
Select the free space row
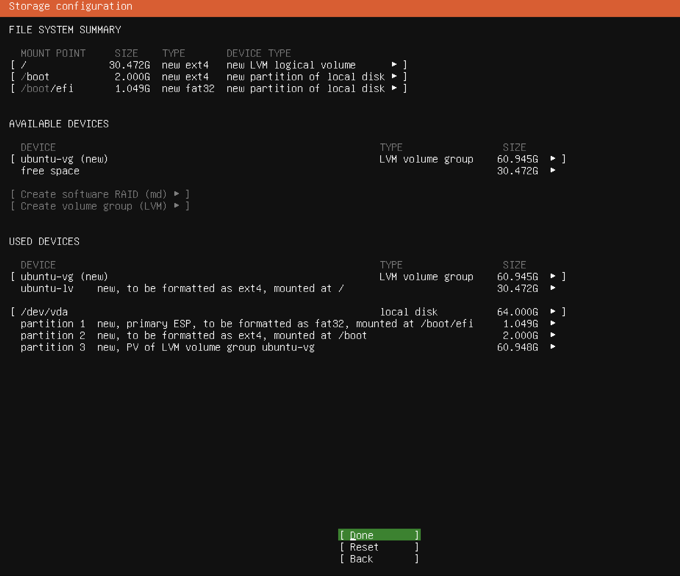click(50, 171)
